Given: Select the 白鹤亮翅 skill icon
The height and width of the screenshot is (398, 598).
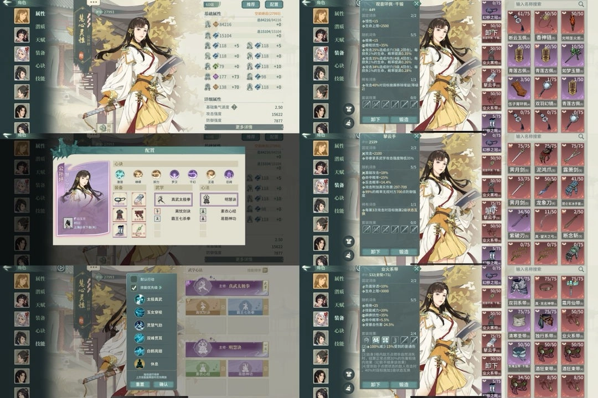Looking at the screenshot, I should click(139, 351).
